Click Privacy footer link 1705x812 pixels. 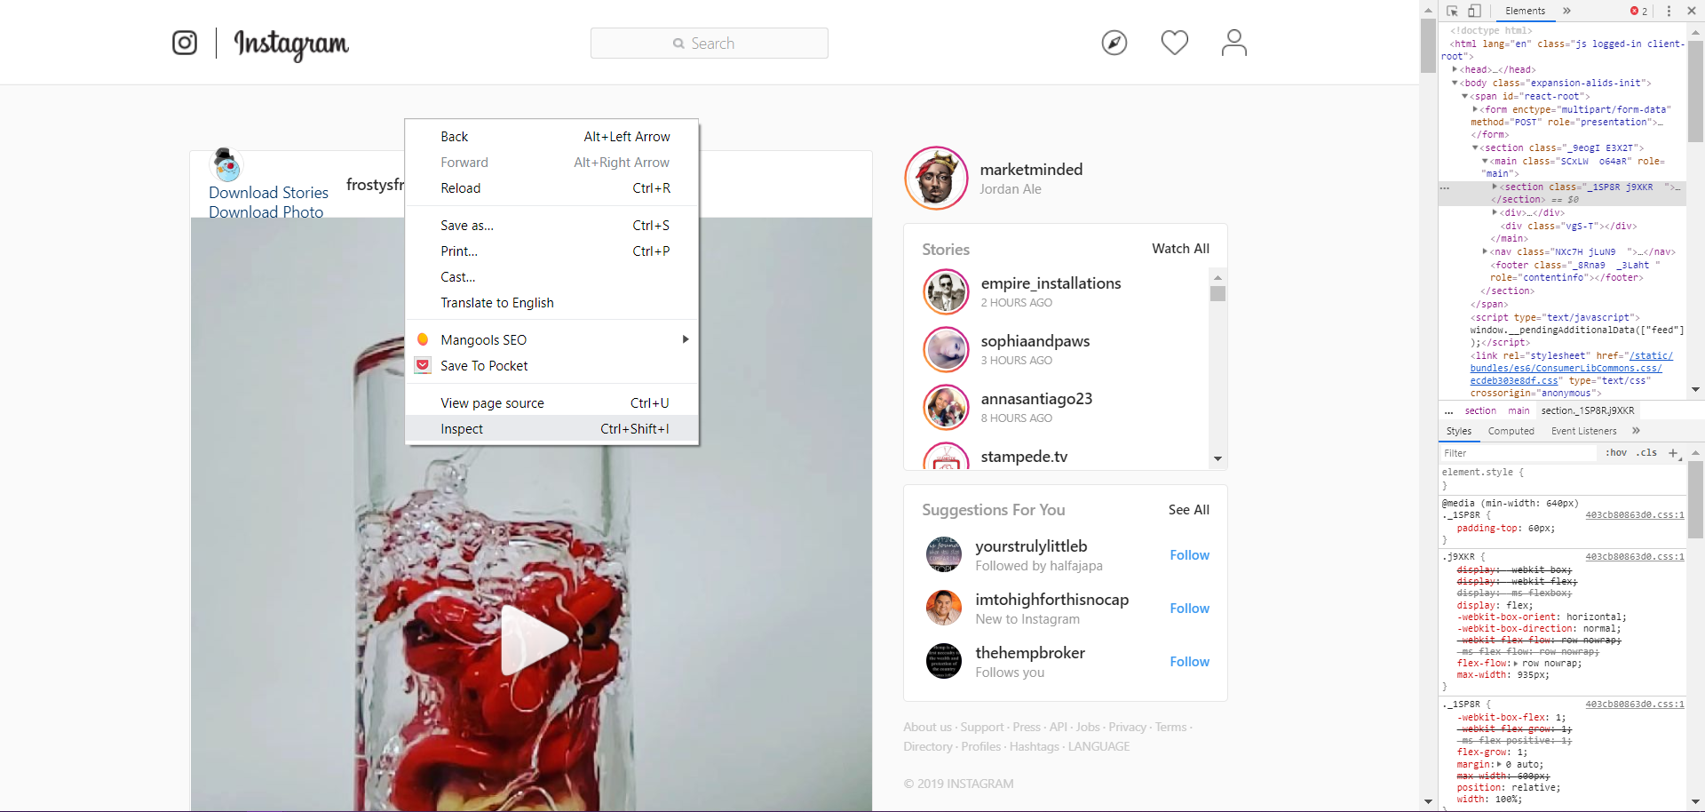click(1127, 727)
